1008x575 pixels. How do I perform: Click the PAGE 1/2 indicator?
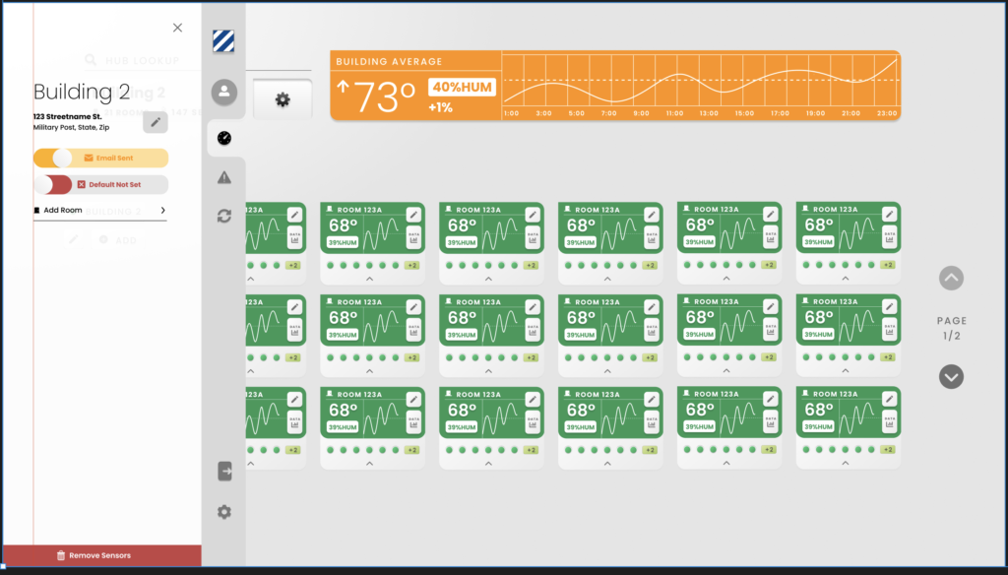click(x=952, y=328)
